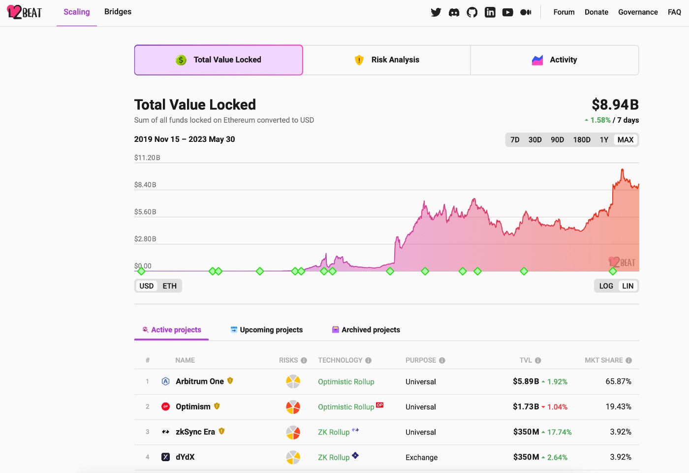Screen dimensions: 689x473
Task: Open zkSync Era's ZK Rollup link
Action: [x=333, y=432]
